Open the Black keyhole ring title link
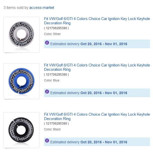 coord(97,116)
